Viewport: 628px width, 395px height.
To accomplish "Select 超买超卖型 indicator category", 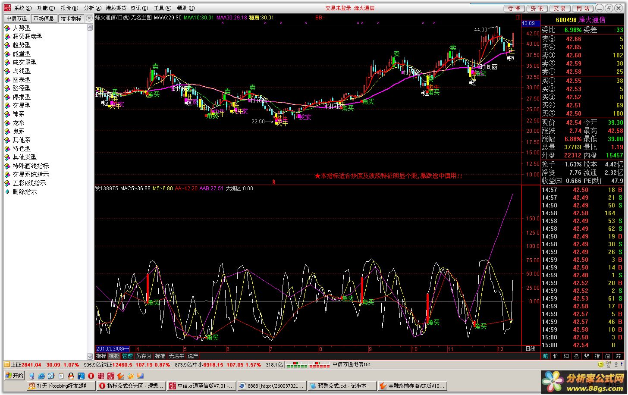I will coord(28,36).
